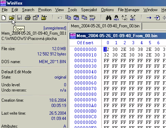Viewport: 166px width, 128px height.
Task: Click the Copy hex values icon
Action: click(84, 18)
